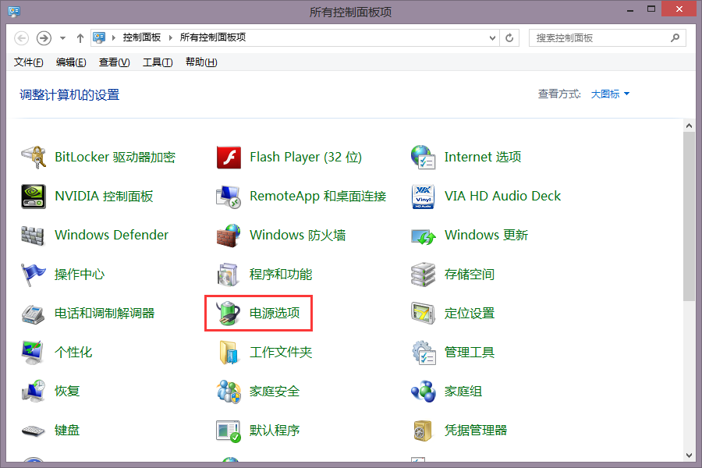
Task: Go back with the Back arrow
Action: 22,38
